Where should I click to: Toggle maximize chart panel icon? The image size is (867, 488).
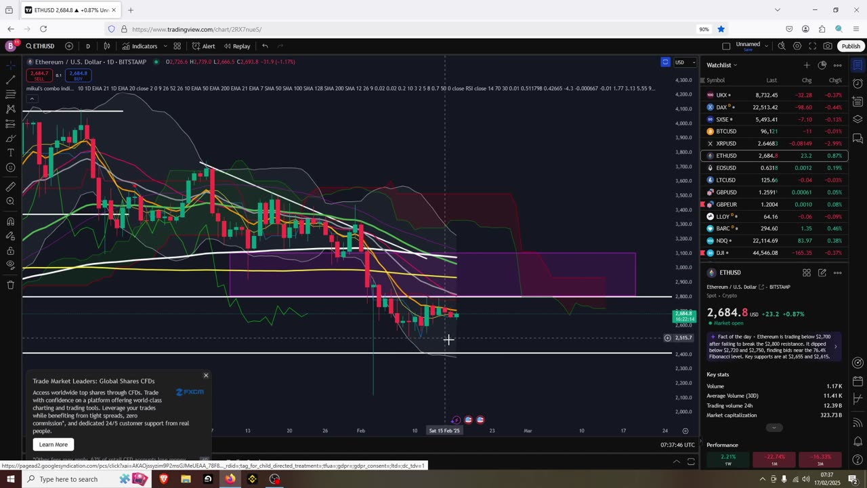pos(691,462)
